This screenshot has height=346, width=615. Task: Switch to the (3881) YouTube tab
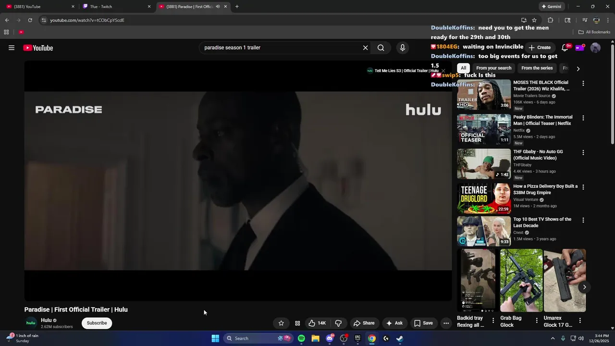point(38,7)
